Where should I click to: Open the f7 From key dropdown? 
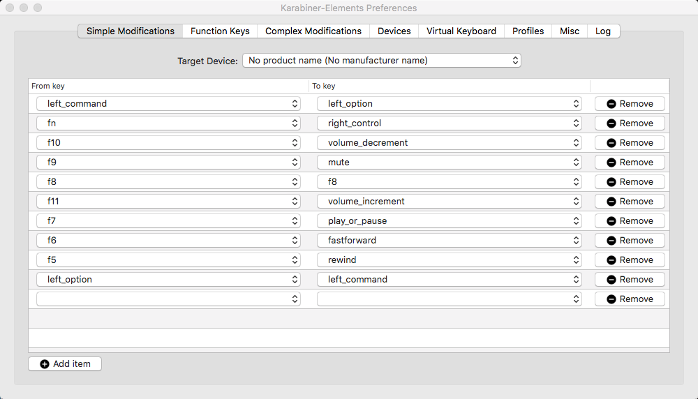tap(168, 221)
